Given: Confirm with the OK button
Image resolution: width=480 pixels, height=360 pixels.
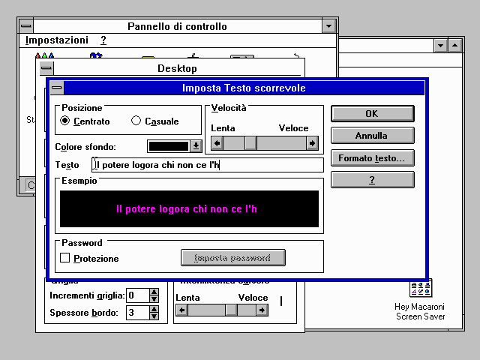Looking at the screenshot, I should coord(373,113).
